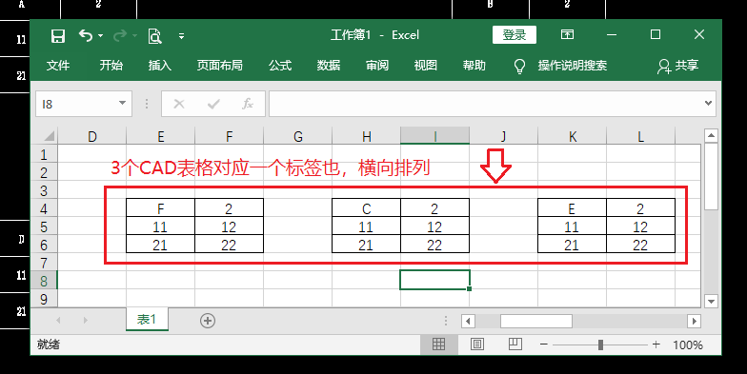Click the redo arrow icon

(120, 36)
